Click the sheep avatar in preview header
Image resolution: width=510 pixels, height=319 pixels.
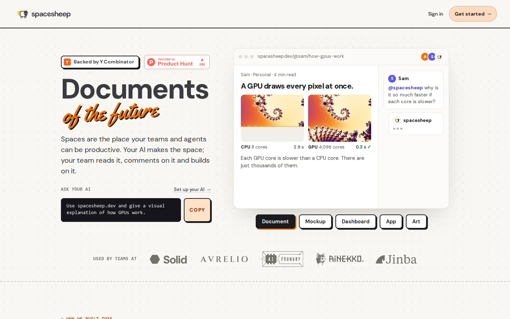(x=439, y=57)
